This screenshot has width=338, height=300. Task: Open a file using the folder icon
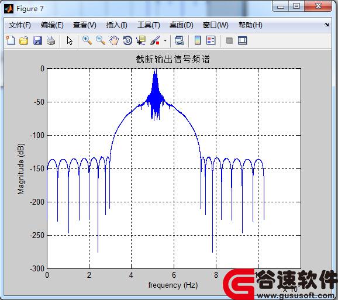pyautogui.click(x=24, y=40)
